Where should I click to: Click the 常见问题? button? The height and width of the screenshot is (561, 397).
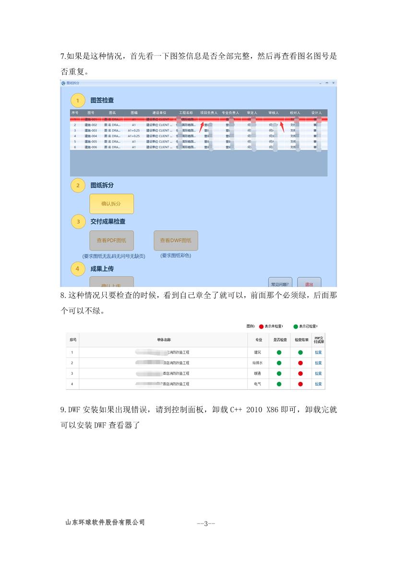click(280, 283)
